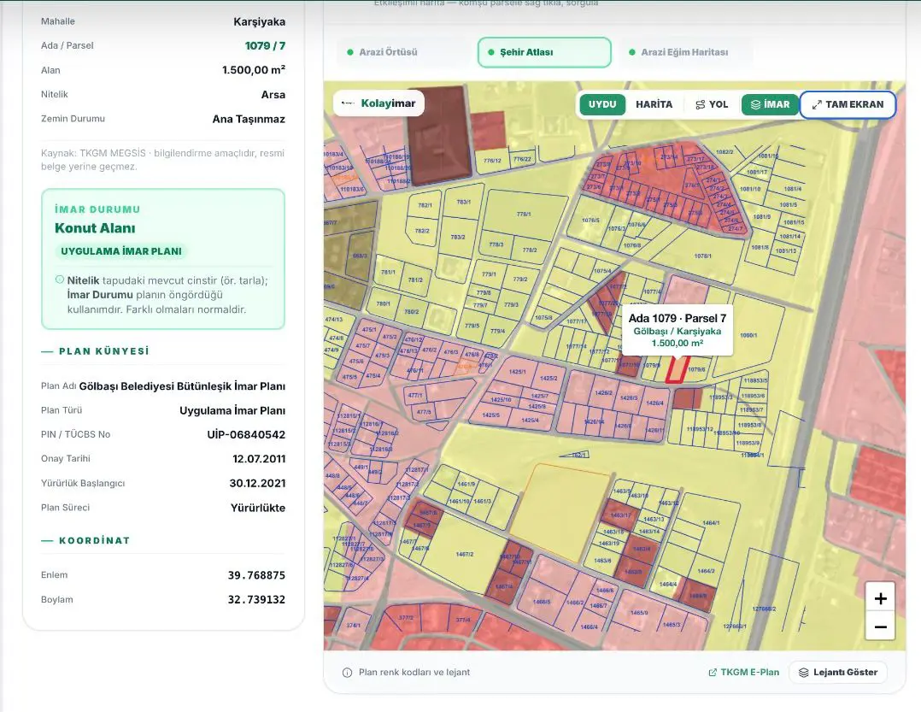This screenshot has height=712, width=921.
Task: Click the circle info icon beside Nitelik note
Action: coord(59,280)
